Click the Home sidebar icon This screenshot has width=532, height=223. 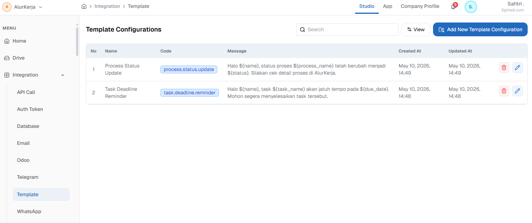(7, 41)
